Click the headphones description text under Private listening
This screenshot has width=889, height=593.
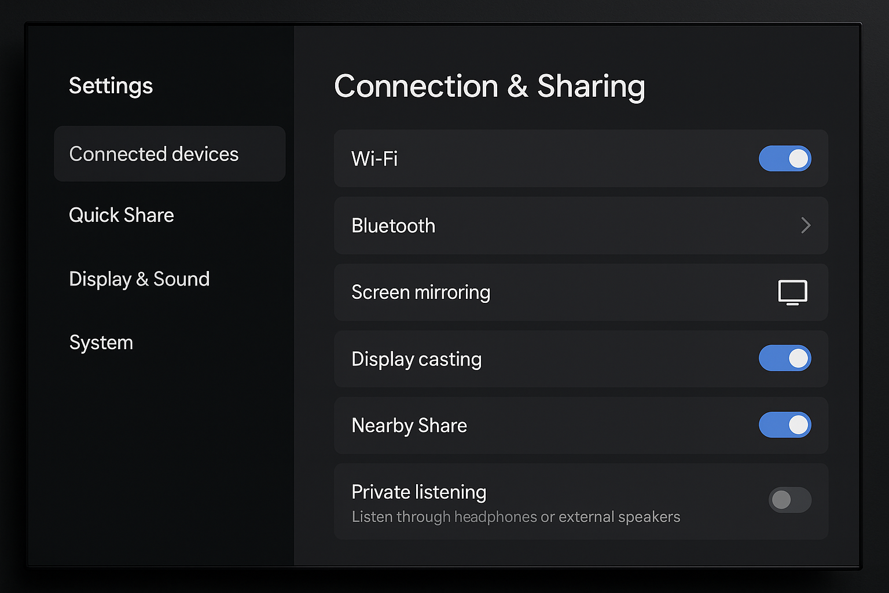(515, 517)
